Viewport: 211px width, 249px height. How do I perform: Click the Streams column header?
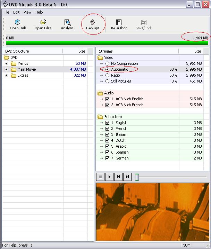[137, 51]
